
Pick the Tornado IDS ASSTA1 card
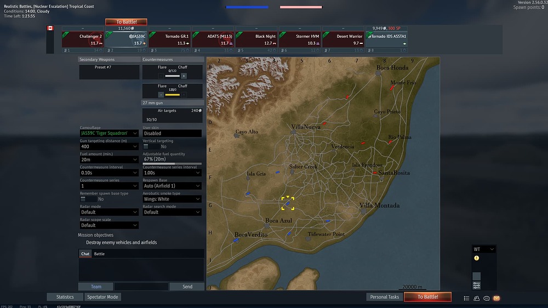(x=386, y=39)
